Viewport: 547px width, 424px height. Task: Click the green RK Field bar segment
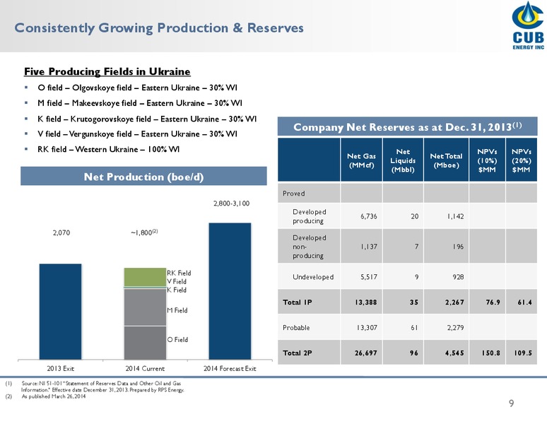click(145, 277)
